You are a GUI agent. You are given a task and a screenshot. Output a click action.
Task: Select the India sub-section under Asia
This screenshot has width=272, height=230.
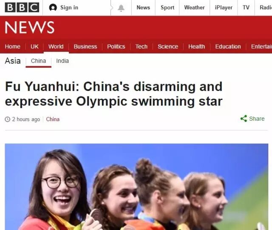[62, 61]
